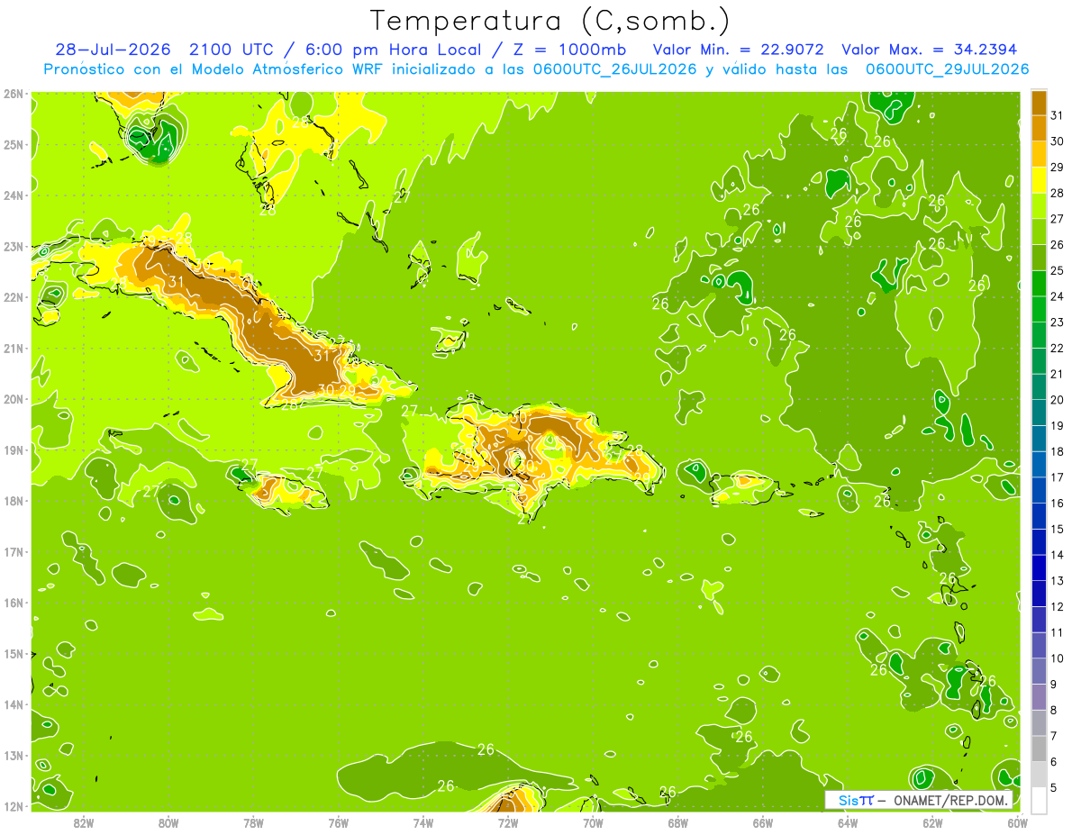Select the pressure level "Z = 1000mb"
Screen dimensions: 1081x835
point(569,50)
